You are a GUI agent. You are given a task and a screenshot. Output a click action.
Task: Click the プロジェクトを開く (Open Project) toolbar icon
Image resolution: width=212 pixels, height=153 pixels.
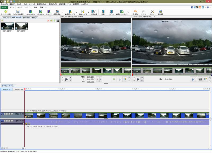click(x=6, y=12)
